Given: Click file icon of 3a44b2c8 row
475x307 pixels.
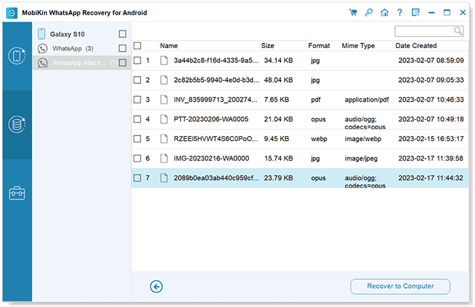Looking at the screenshot, I should [164, 60].
